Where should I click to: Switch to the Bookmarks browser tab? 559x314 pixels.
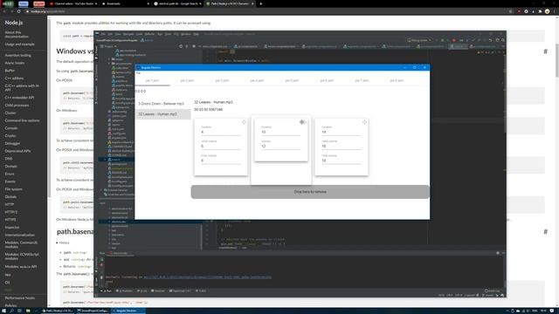125,3
